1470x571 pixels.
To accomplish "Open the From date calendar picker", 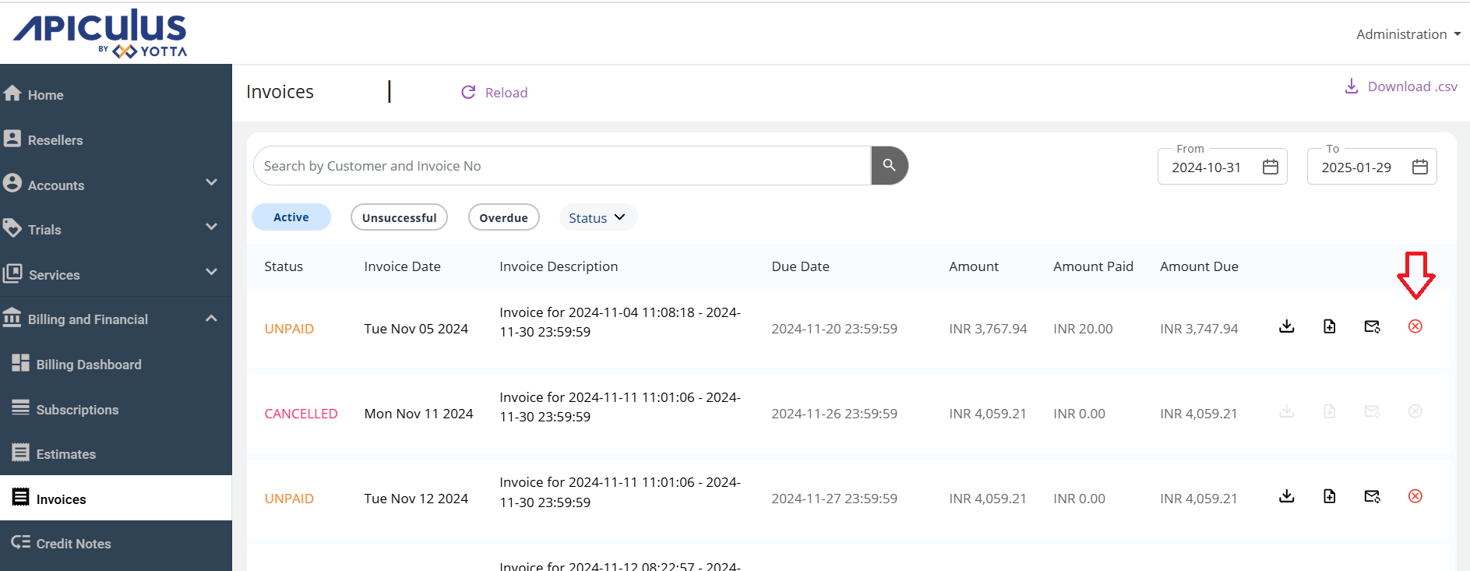I will (x=1270, y=167).
